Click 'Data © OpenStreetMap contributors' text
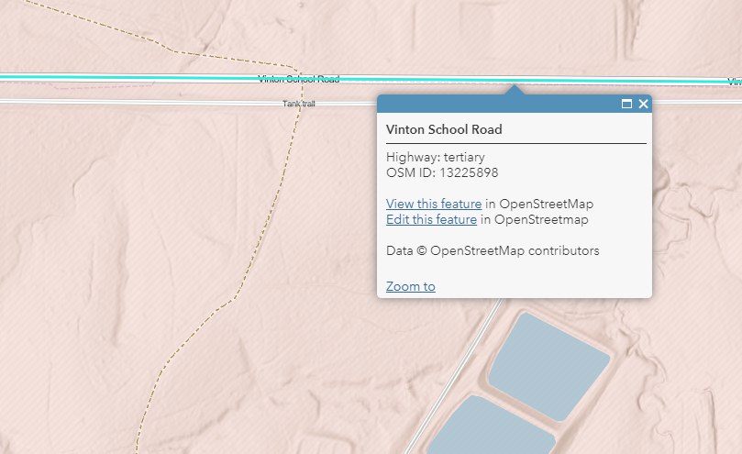The height and width of the screenshot is (454, 742). coord(493,251)
